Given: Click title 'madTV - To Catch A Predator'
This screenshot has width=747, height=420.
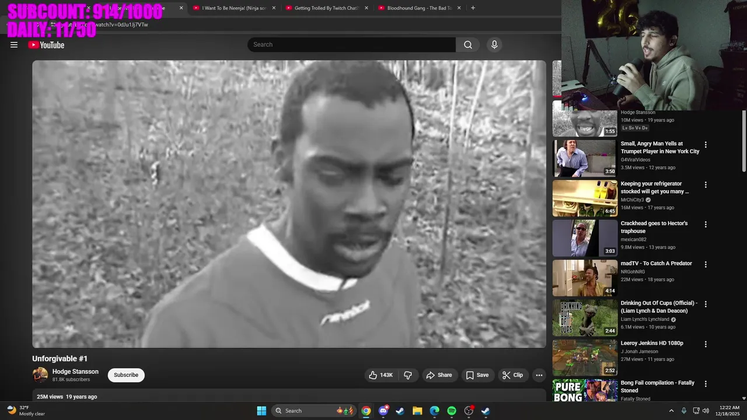Looking at the screenshot, I should point(657,264).
